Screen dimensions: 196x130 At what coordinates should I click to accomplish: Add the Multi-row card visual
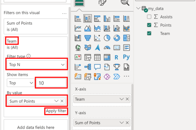[126, 47]
